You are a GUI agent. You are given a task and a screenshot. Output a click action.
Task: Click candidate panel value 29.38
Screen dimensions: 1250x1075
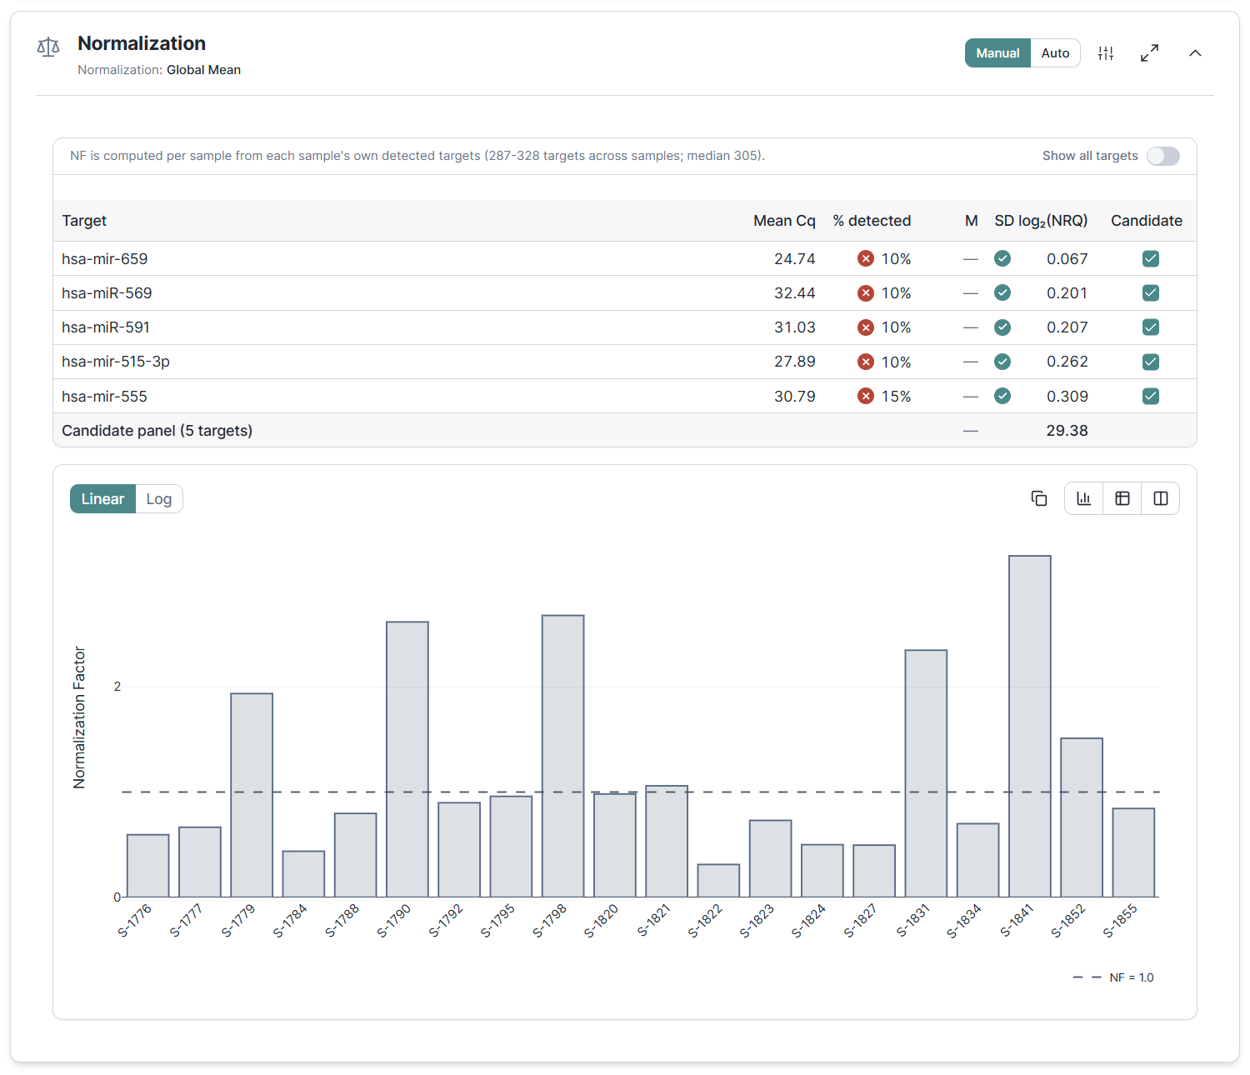[1067, 431]
